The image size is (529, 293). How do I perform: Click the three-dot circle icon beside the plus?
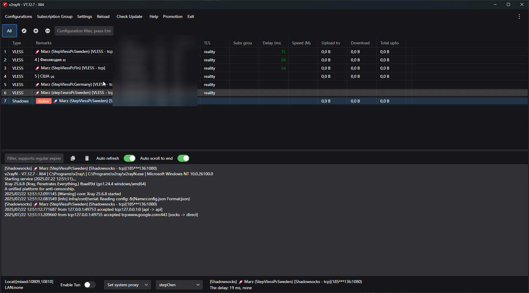click(48, 31)
